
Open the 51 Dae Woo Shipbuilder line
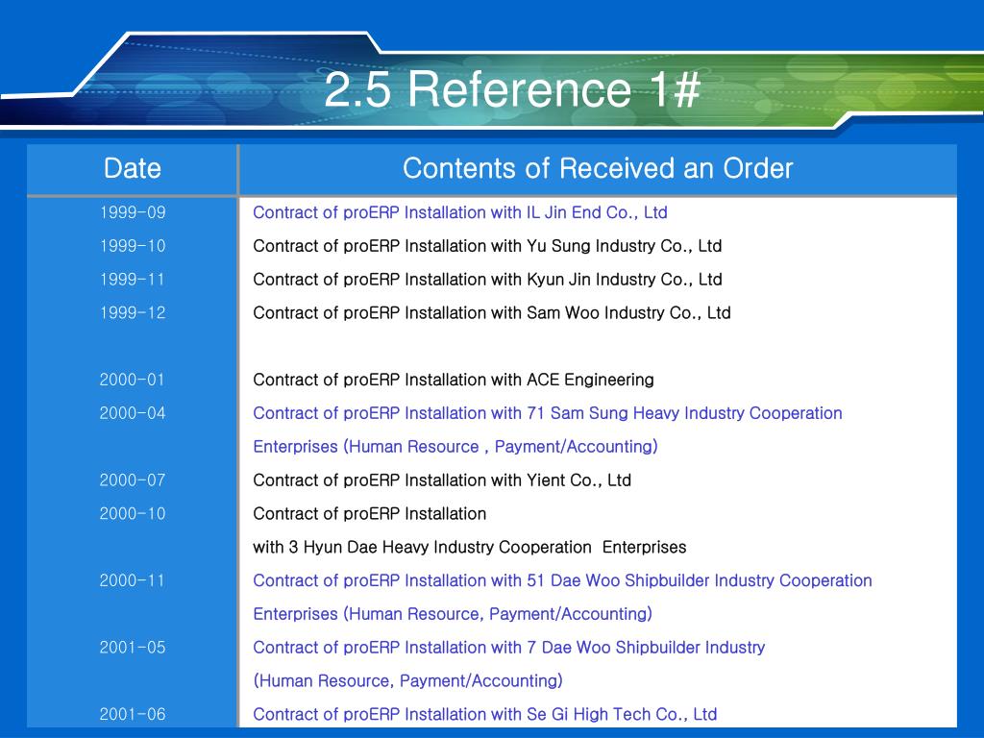click(x=562, y=580)
